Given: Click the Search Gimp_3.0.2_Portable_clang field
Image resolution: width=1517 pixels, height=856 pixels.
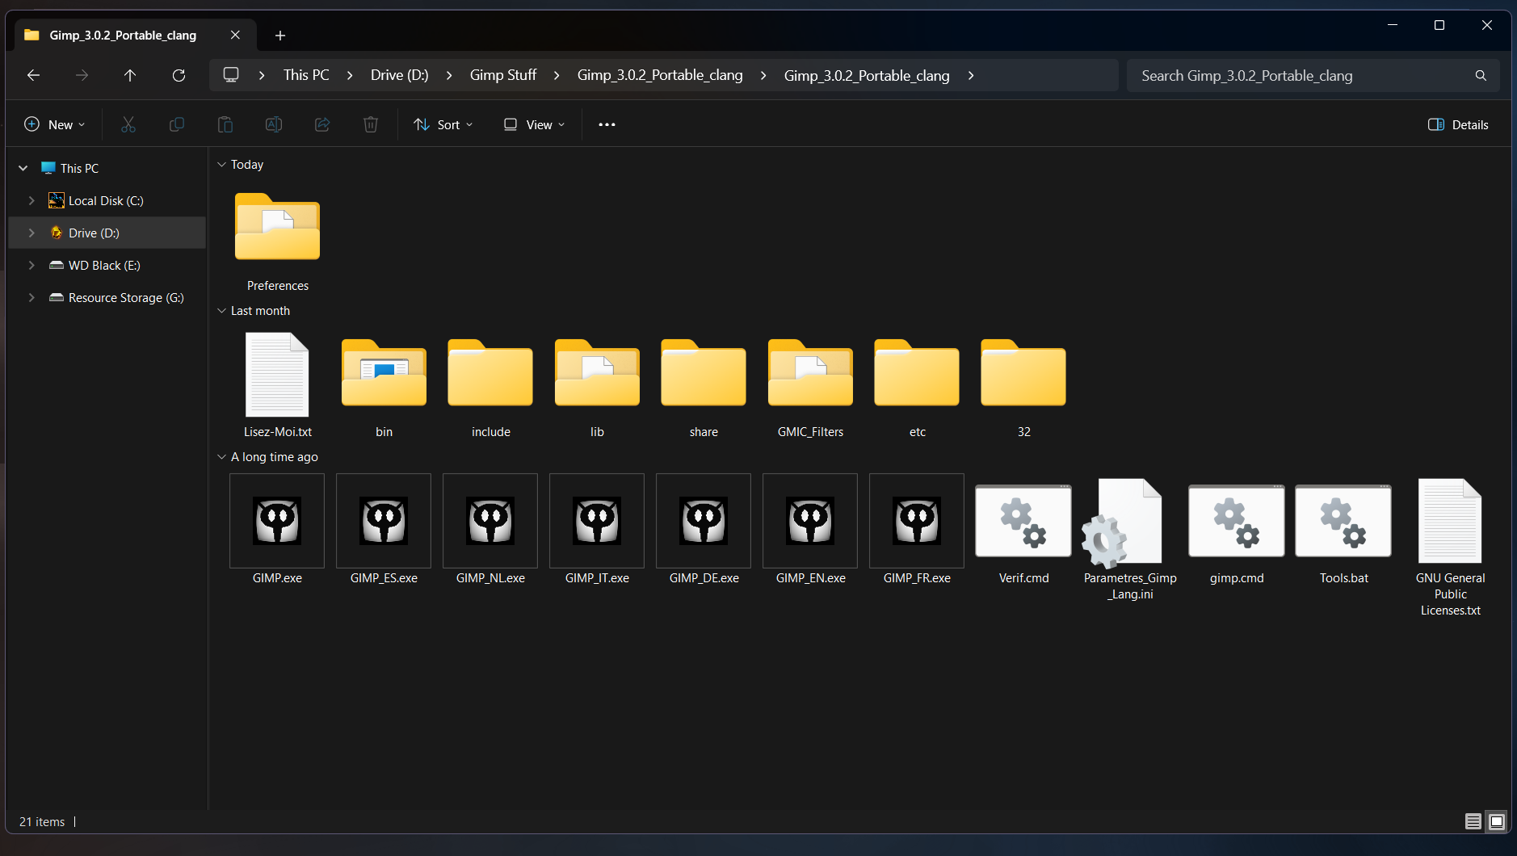Looking at the screenshot, I should click(1313, 75).
